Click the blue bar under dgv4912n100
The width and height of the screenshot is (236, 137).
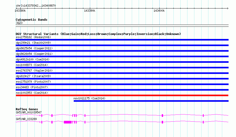(122, 62)
